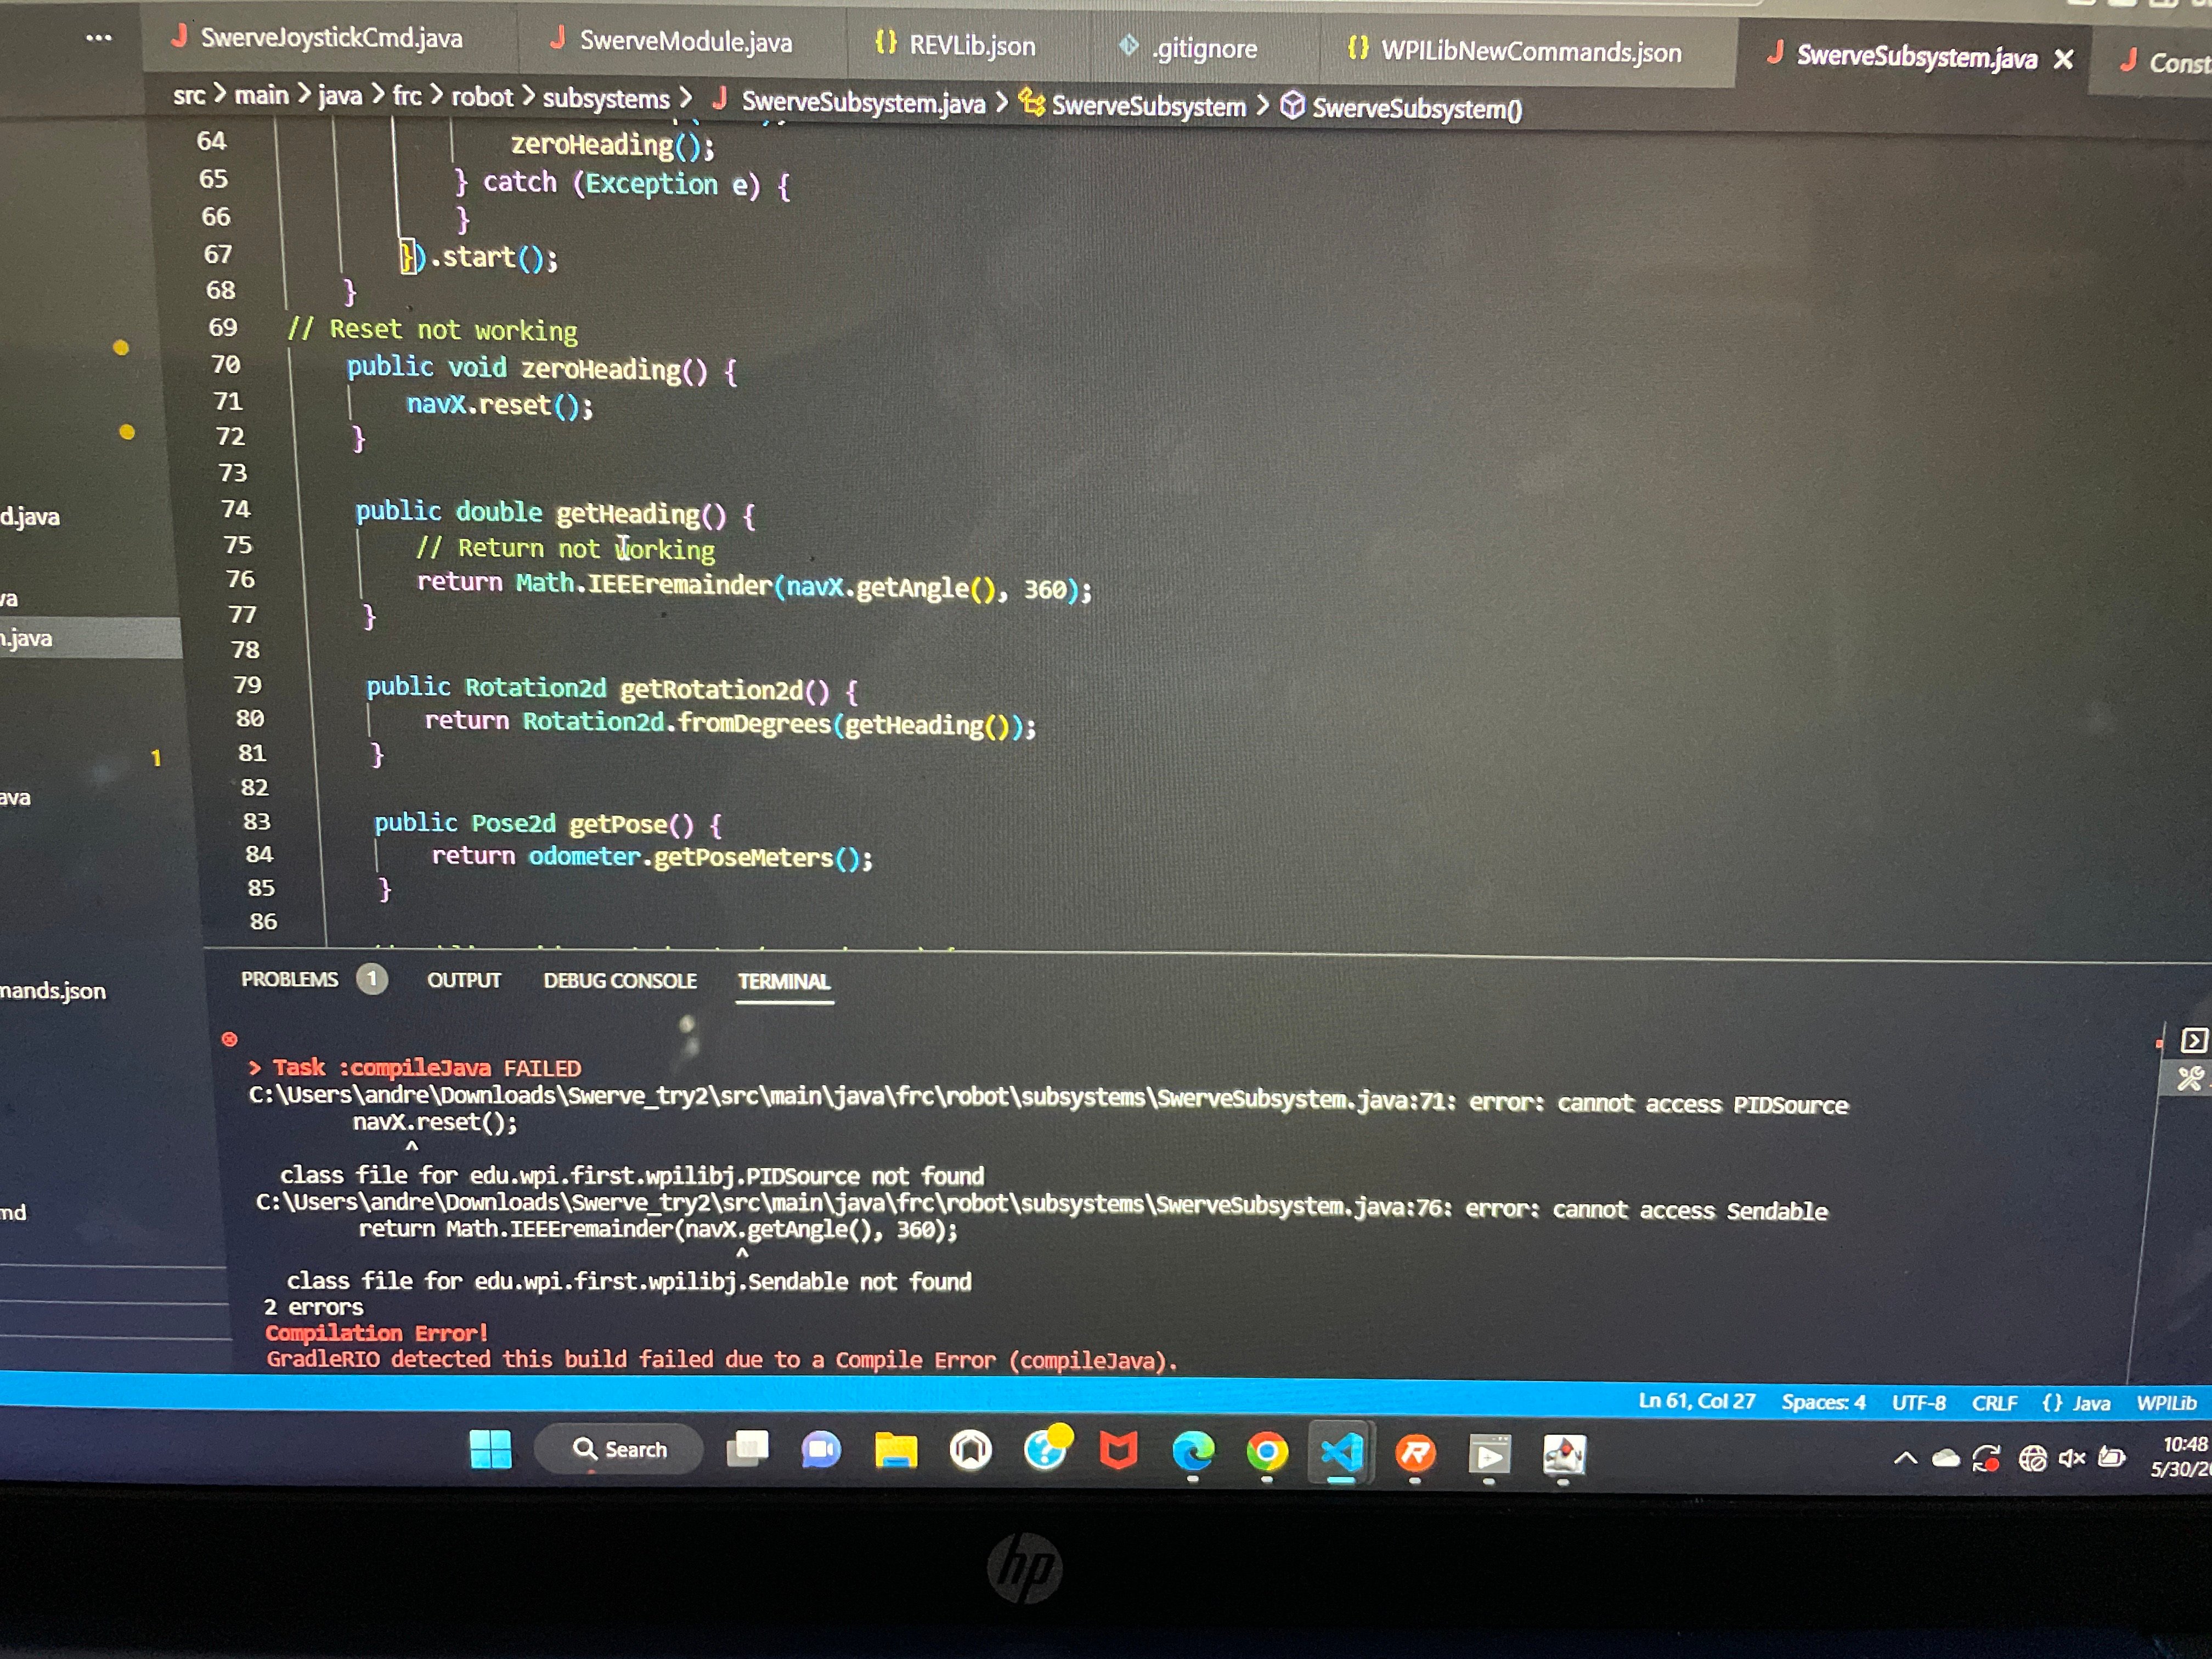Select the tools task terminal icon

click(2190, 1078)
